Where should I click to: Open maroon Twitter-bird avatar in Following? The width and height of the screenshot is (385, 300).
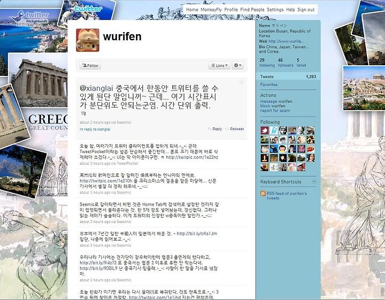tap(265, 130)
